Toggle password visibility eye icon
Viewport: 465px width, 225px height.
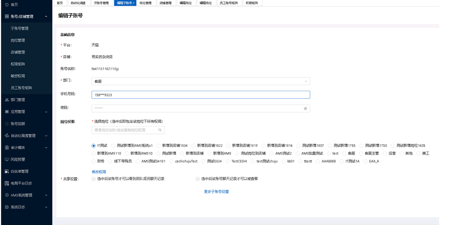click(x=305, y=108)
